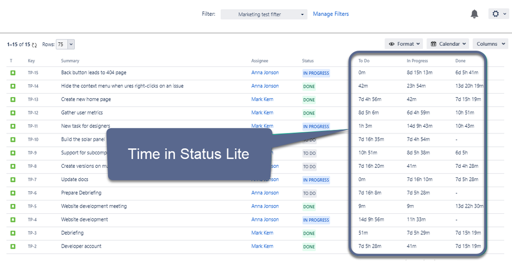Select summary 'Update docs'
Screen dimensions: 512x271
[74, 179]
